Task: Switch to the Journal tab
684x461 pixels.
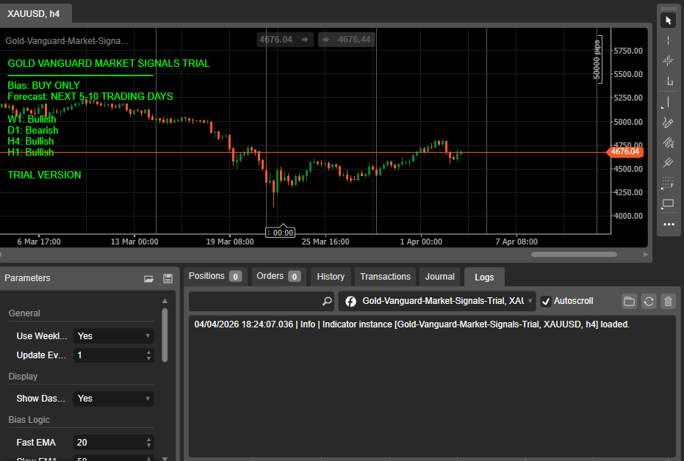Action: click(x=439, y=277)
